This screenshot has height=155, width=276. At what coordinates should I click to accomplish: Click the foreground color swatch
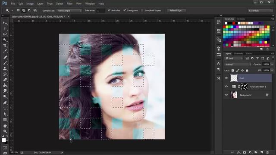click(4, 140)
